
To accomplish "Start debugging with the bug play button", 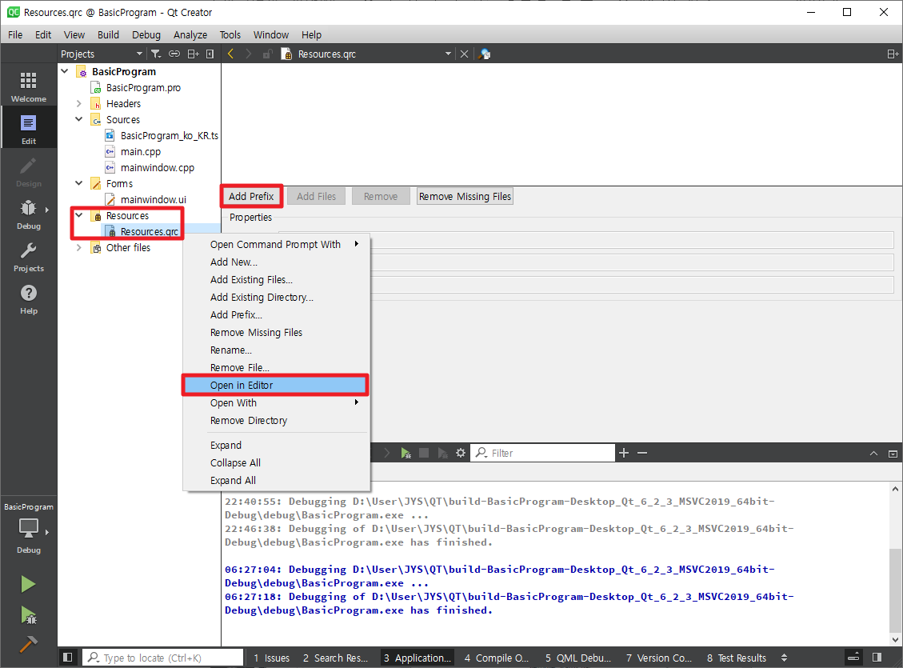I will pyautogui.click(x=28, y=614).
